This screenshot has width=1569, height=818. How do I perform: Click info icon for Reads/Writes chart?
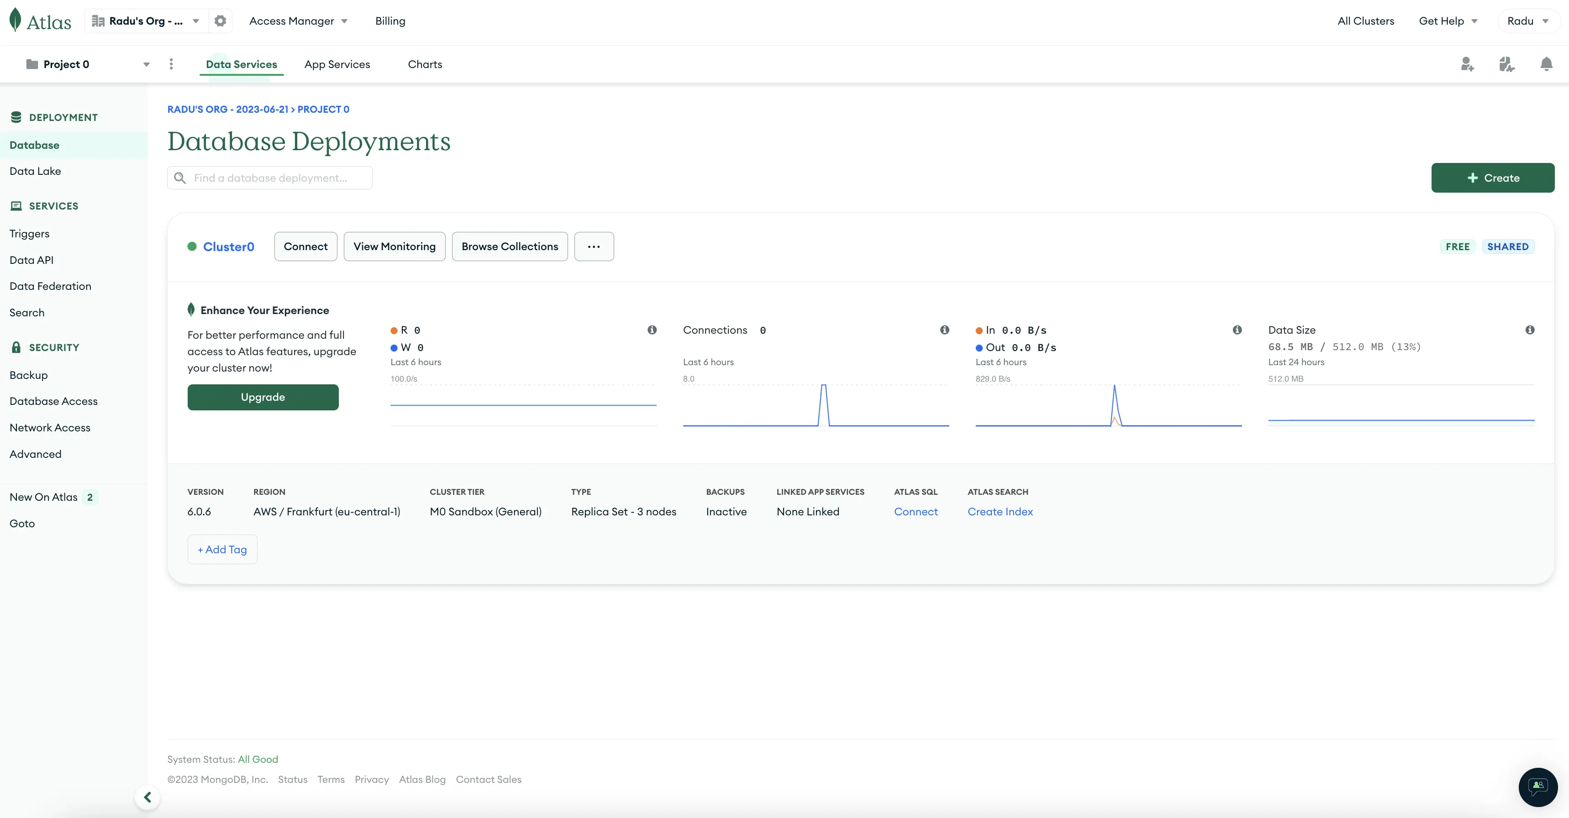point(652,330)
